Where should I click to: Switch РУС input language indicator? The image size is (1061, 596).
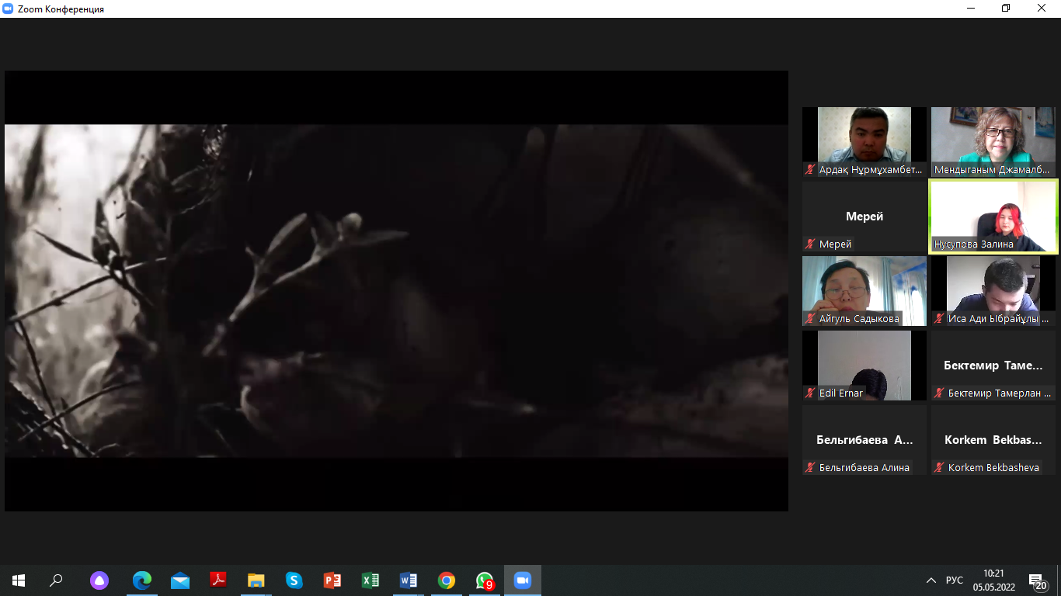pos(955,580)
